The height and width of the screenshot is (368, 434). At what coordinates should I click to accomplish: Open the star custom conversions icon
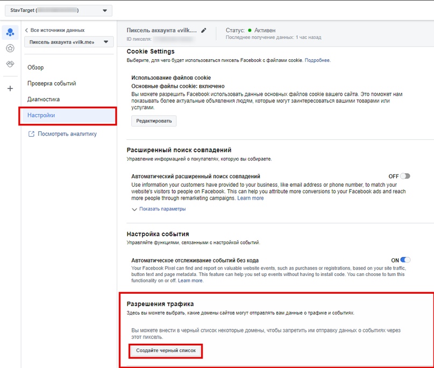tap(10, 48)
